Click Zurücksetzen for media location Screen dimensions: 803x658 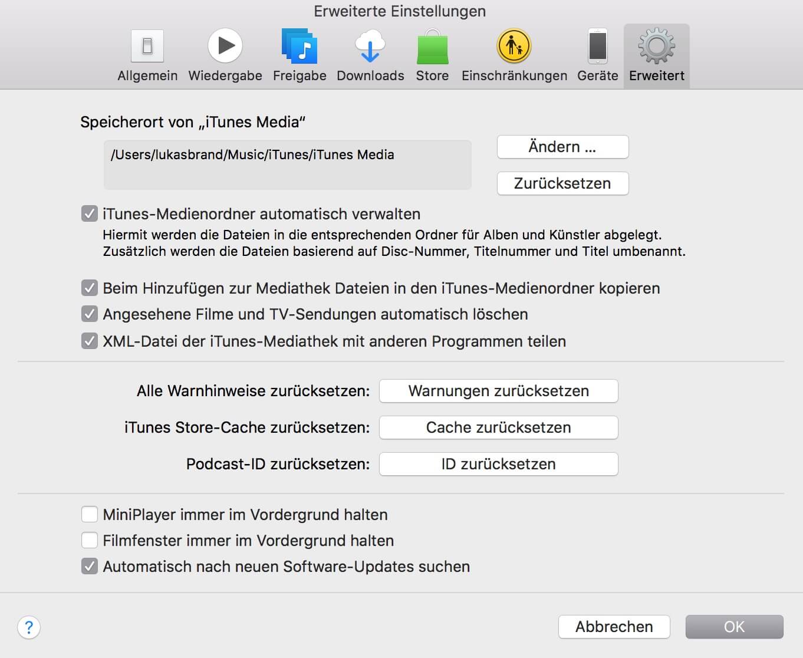click(x=562, y=183)
